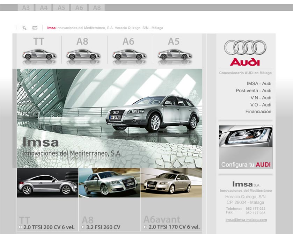This screenshot has height=234, width=293.
Task: Click the phone number 952 177 033
Action: click(x=255, y=209)
